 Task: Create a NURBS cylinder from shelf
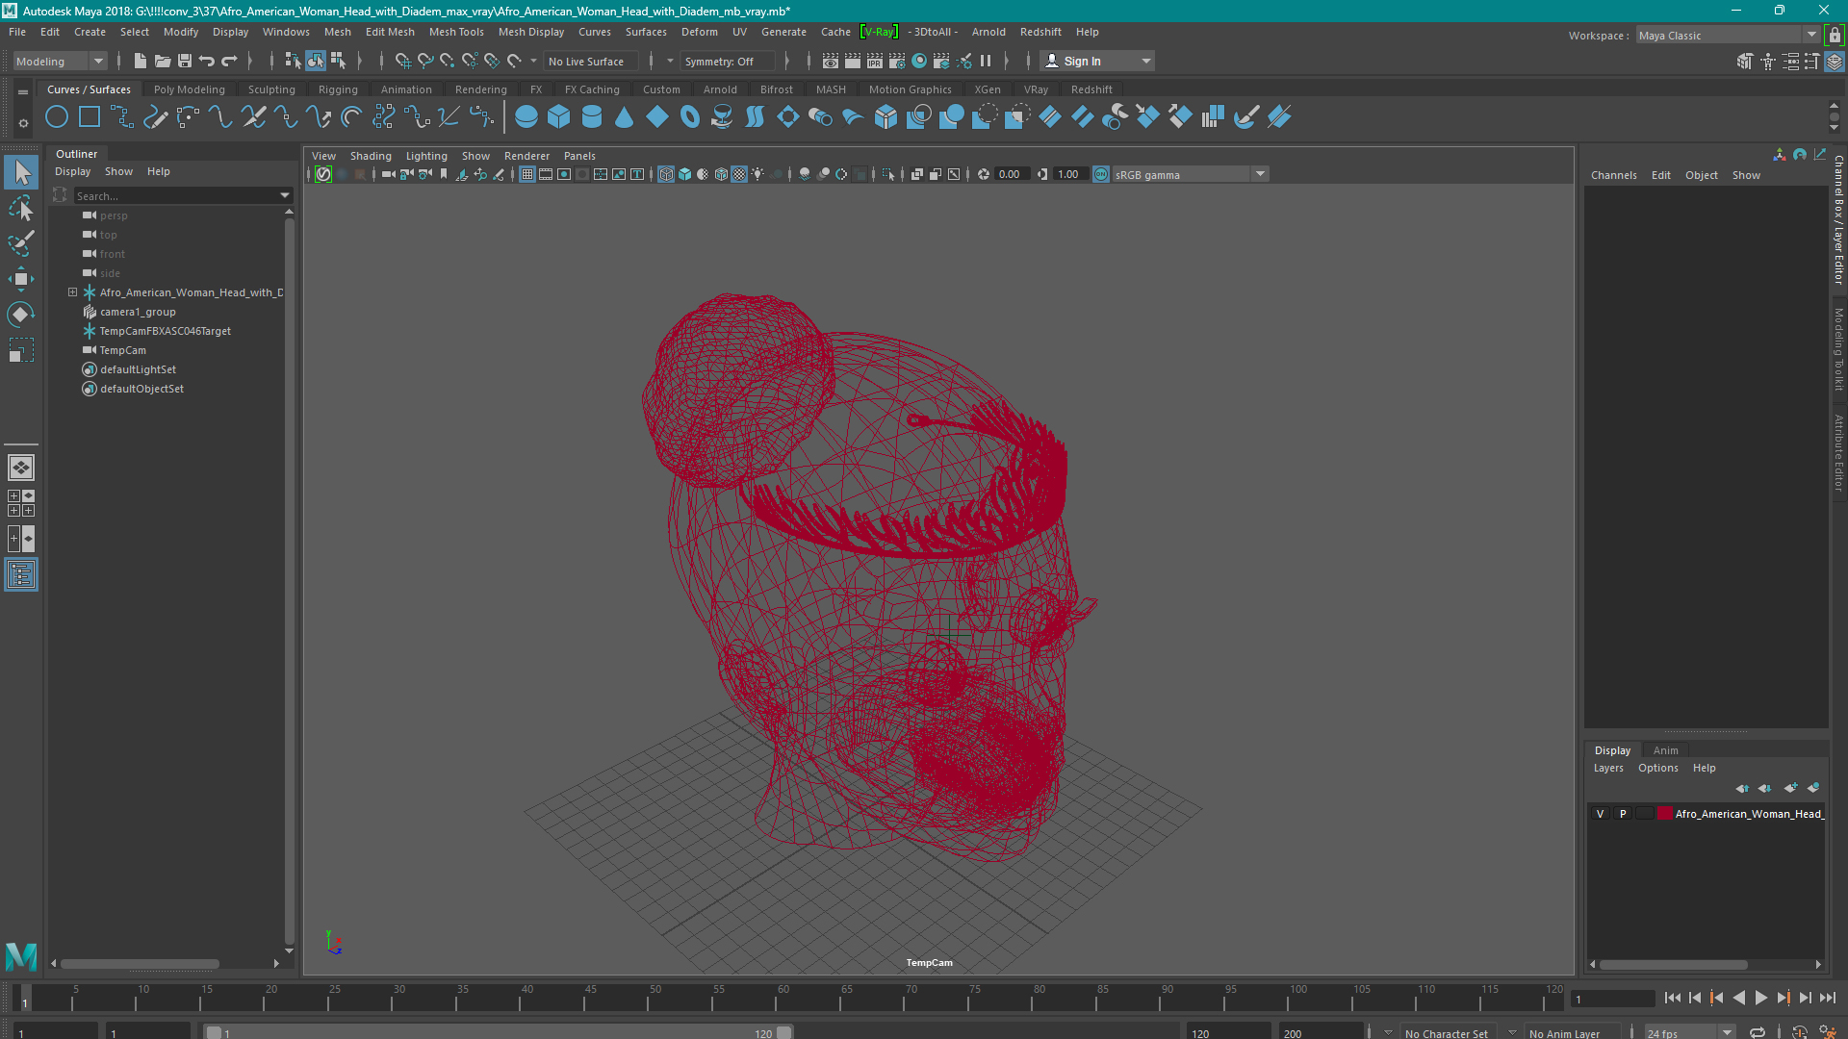592,117
